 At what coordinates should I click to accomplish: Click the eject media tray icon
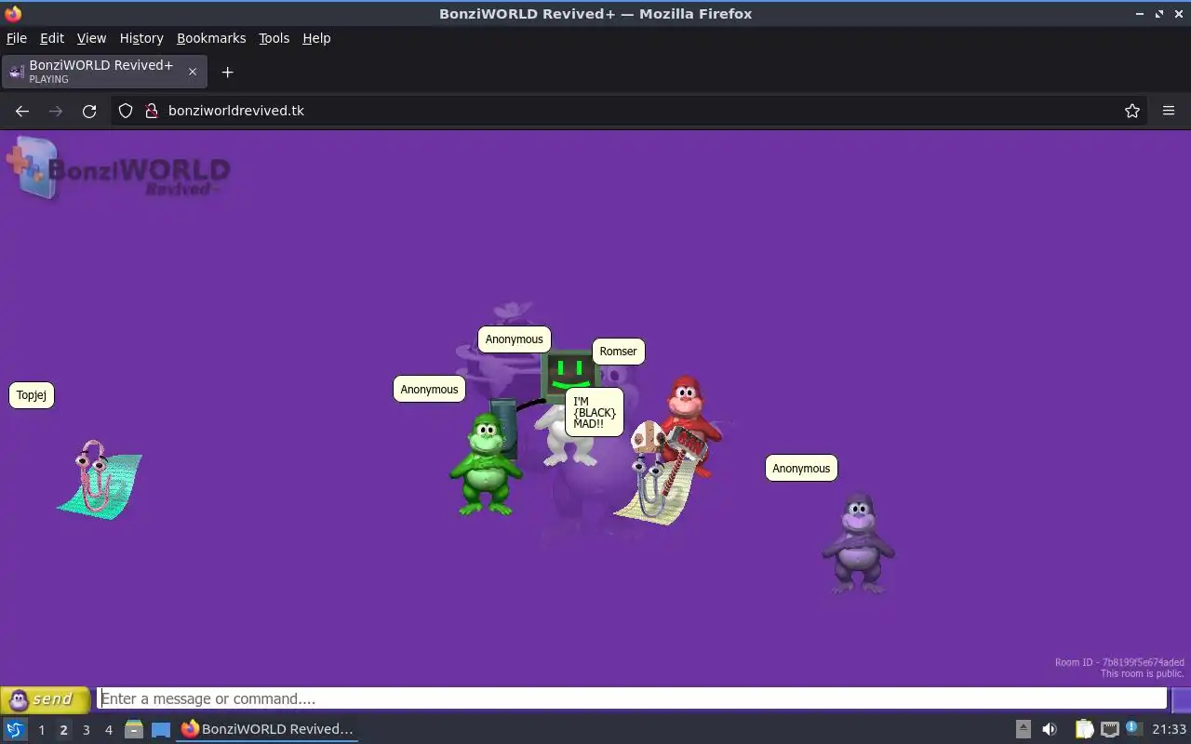pos(1023,729)
